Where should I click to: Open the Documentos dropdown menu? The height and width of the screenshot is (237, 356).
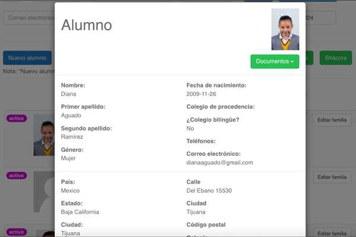pyautogui.click(x=275, y=61)
